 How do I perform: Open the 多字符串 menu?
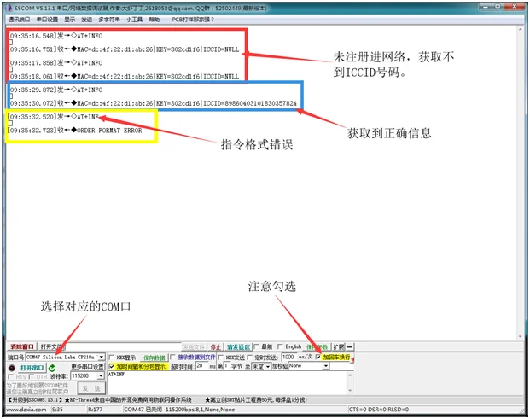(109, 20)
